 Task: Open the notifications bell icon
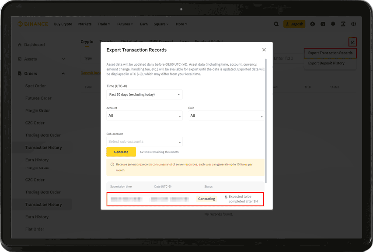tap(333, 24)
